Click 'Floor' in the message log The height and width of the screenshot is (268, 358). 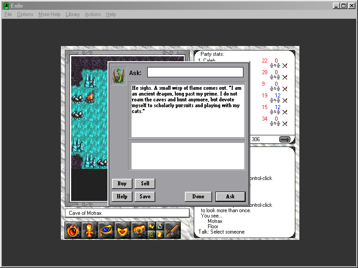click(213, 226)
